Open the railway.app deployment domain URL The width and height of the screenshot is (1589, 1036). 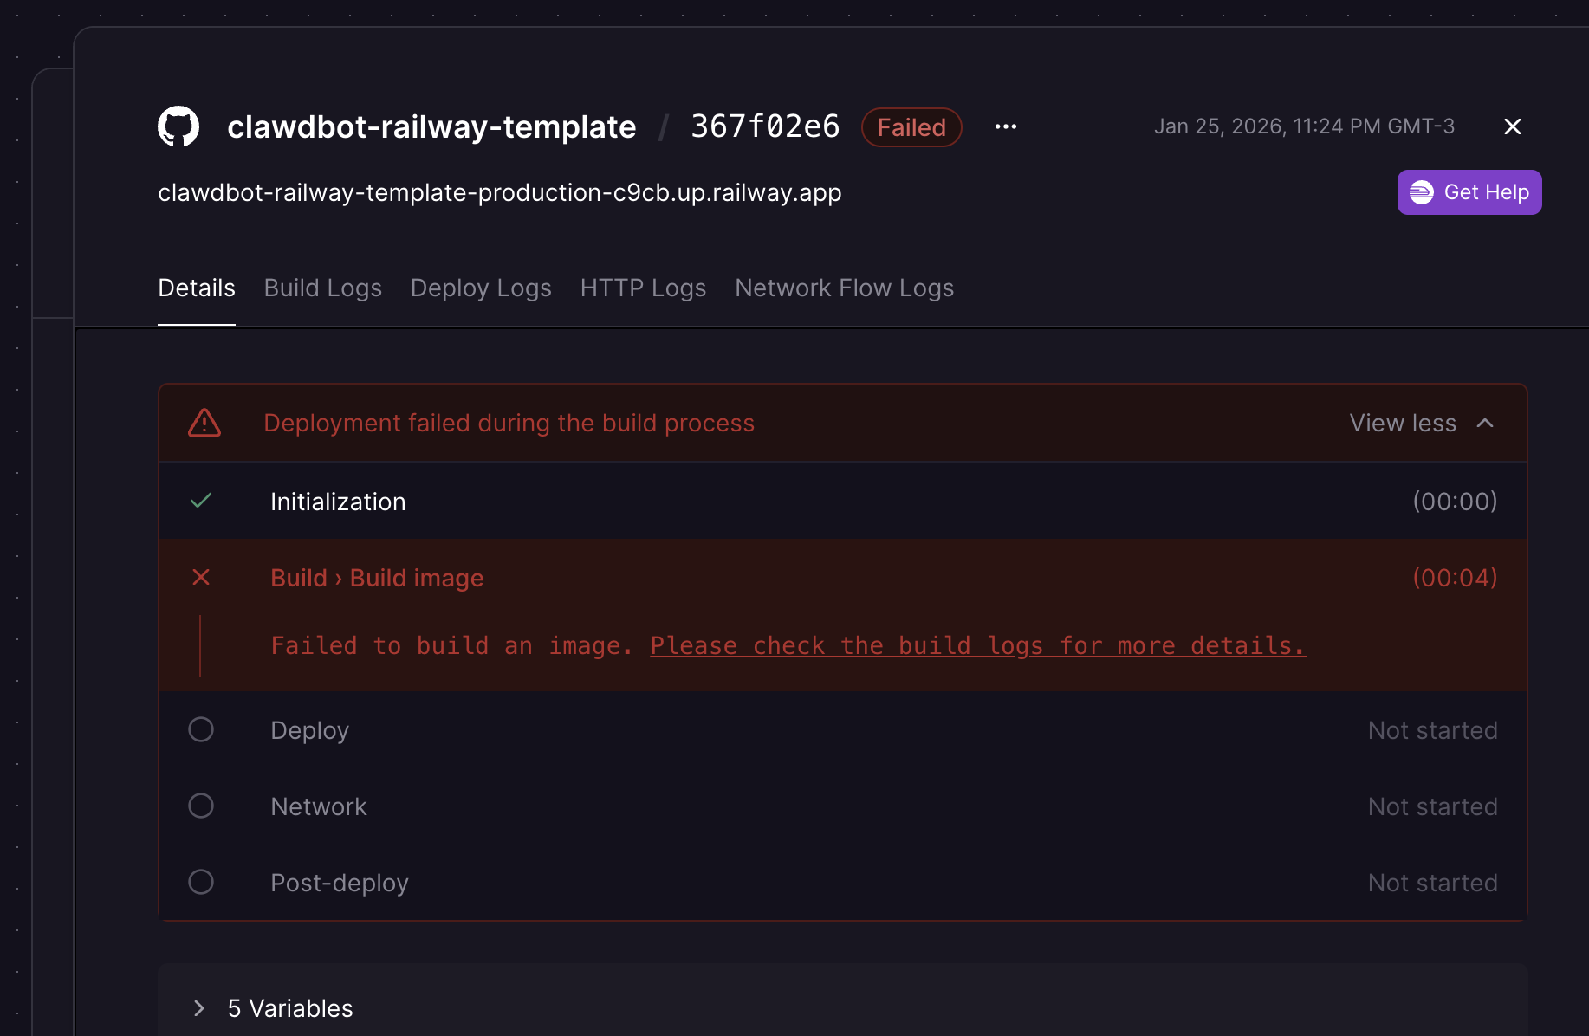(x=499, y=193)
